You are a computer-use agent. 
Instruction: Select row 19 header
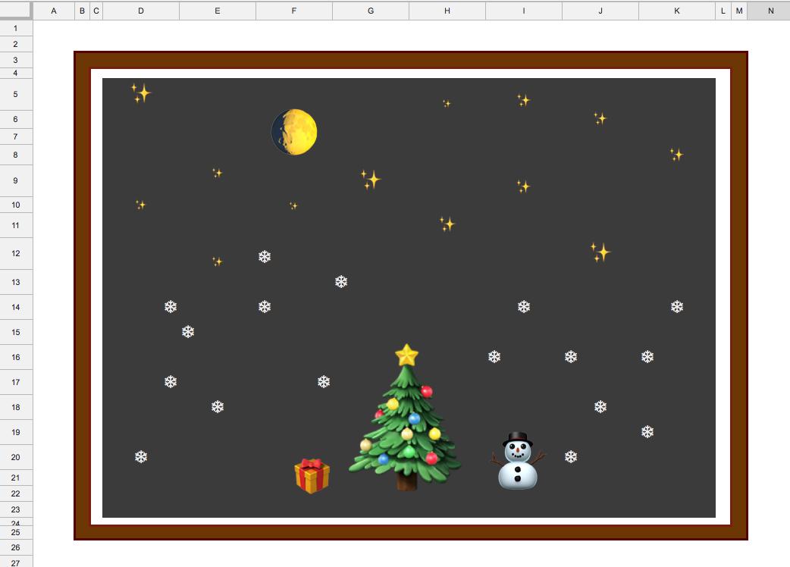[16, 432]
